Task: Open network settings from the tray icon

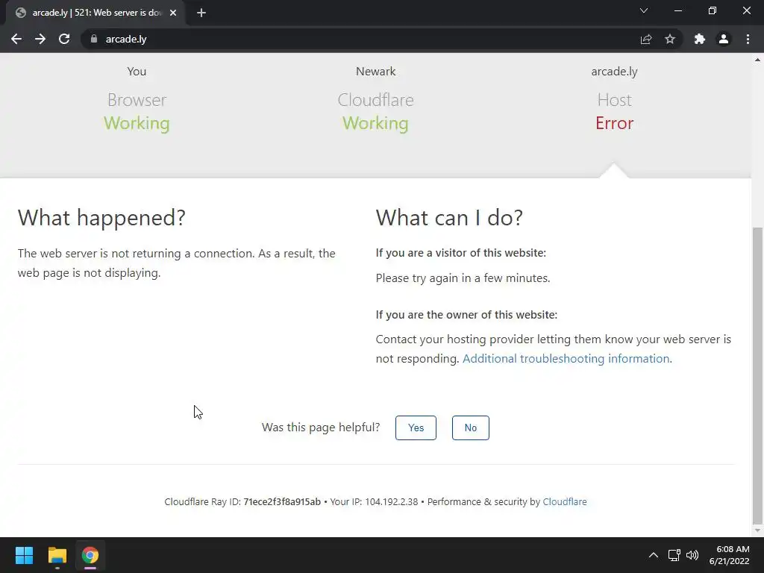Action: 674,555
